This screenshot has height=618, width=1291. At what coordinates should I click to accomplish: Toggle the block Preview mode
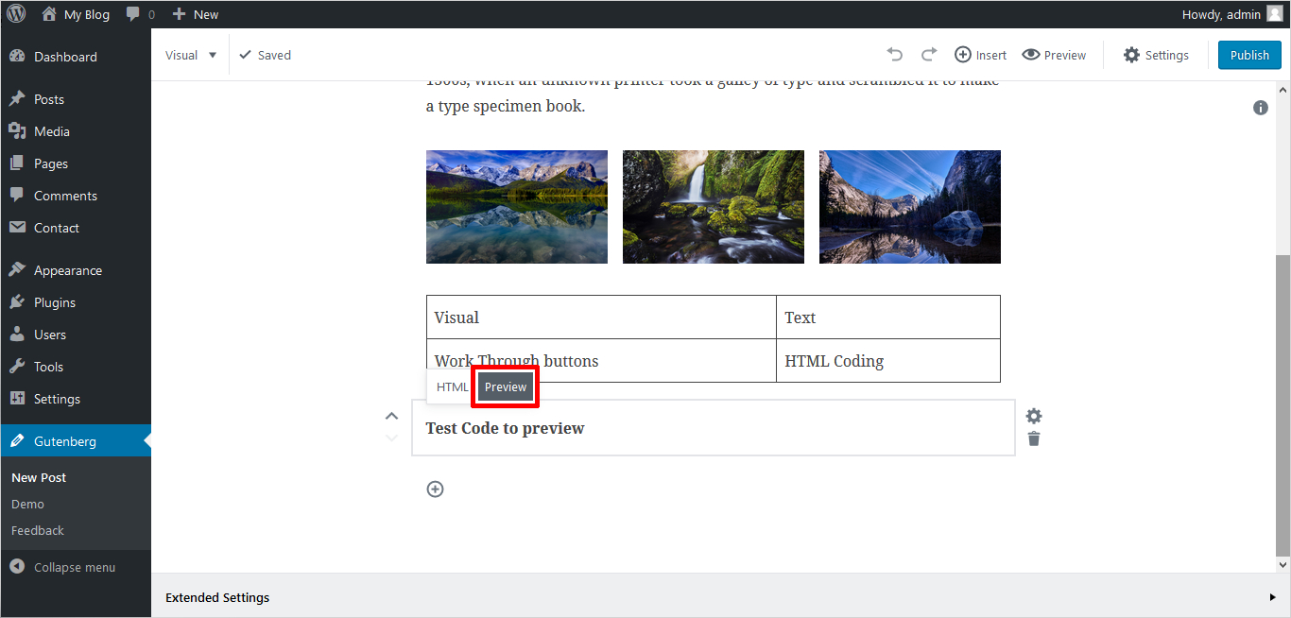point(506,387)
